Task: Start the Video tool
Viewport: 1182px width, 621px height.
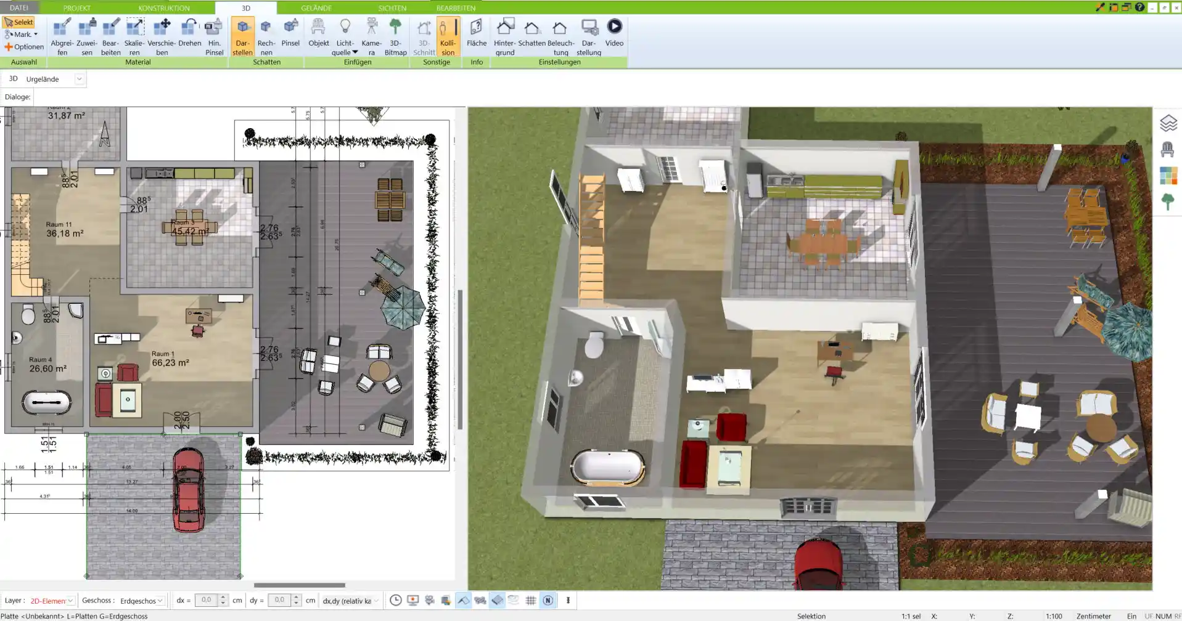Action: (614, 33)
